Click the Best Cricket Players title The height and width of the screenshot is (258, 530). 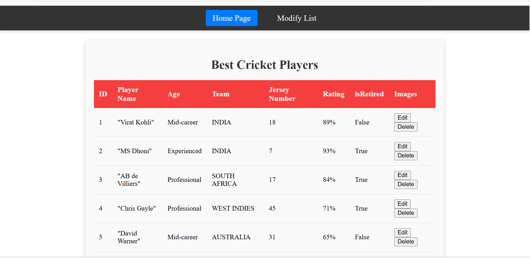(x=264, y=65)
